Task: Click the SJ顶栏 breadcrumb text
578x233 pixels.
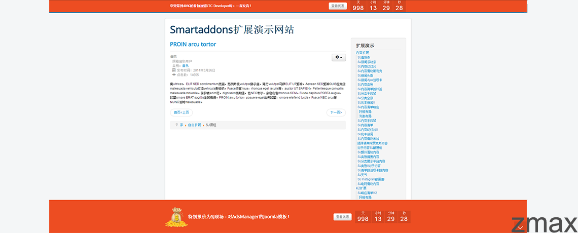Action: [x=211, y=125]
